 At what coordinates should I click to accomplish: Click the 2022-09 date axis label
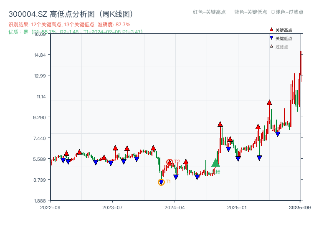point(50,207)
